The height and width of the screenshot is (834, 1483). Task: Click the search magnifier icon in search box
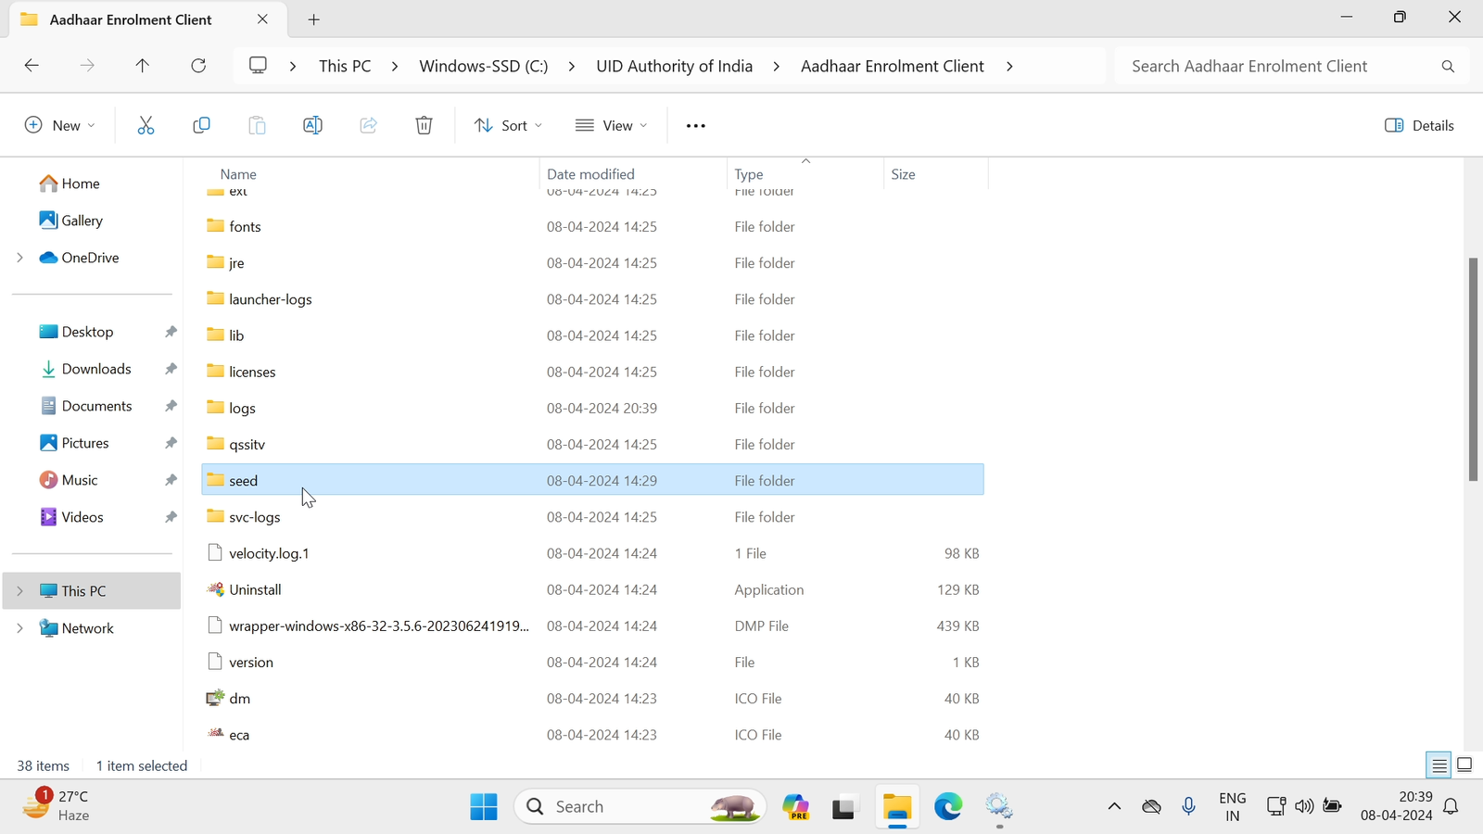coord(1448,66)
